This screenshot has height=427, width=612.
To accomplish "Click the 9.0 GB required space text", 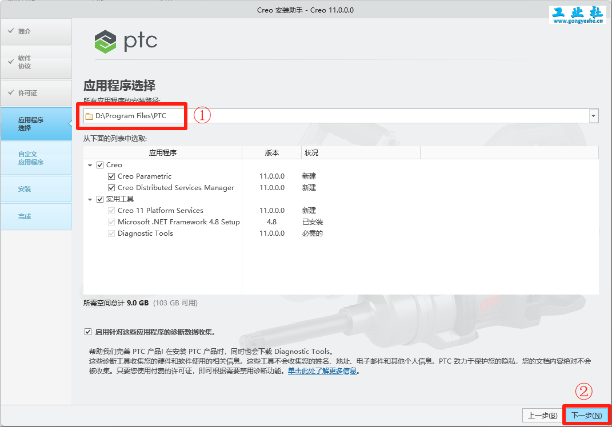I will [138, 303].
